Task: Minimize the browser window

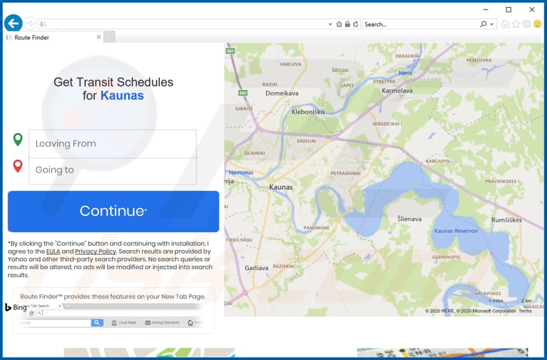Action: (485, 10)
